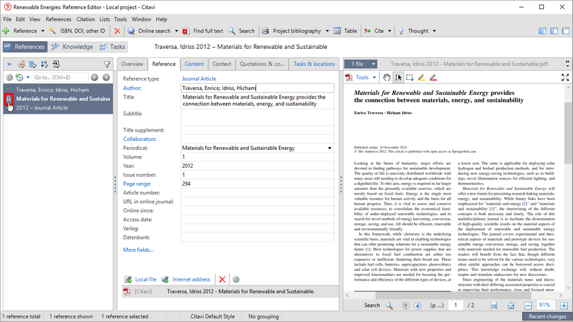Click the forward navigation arrow beside Go to
573x322 pixels.
106,77
